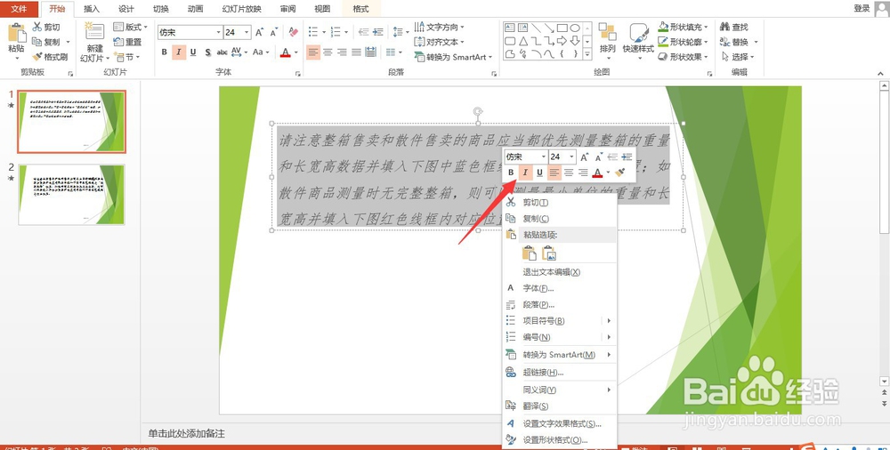
Task: Select the isosceles triangle shape
Action: tap(522, 41)
